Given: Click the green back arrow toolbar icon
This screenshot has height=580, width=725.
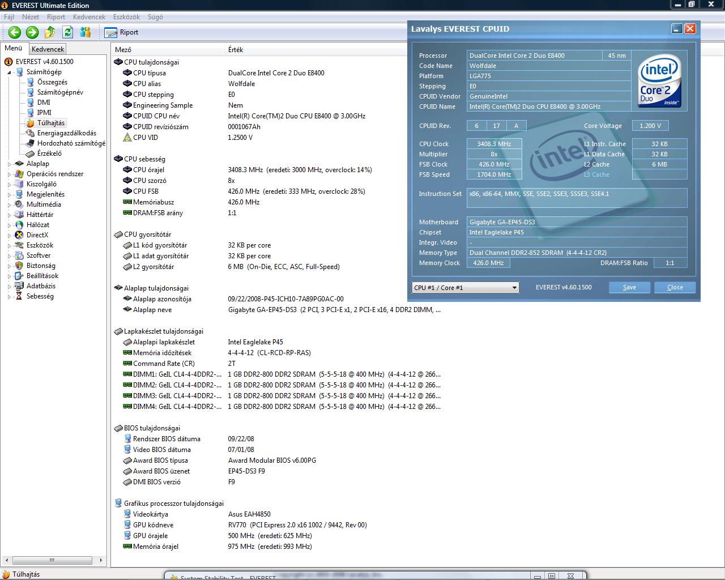Looking at the screenshot, I should [15, 32].
